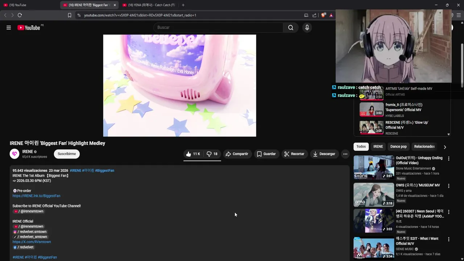Image resolution: width=464 pixels, height=261 pixels.
Task: Open OWIS 'MUSEUM' MV thumbnail
Action: pos(374,195)
